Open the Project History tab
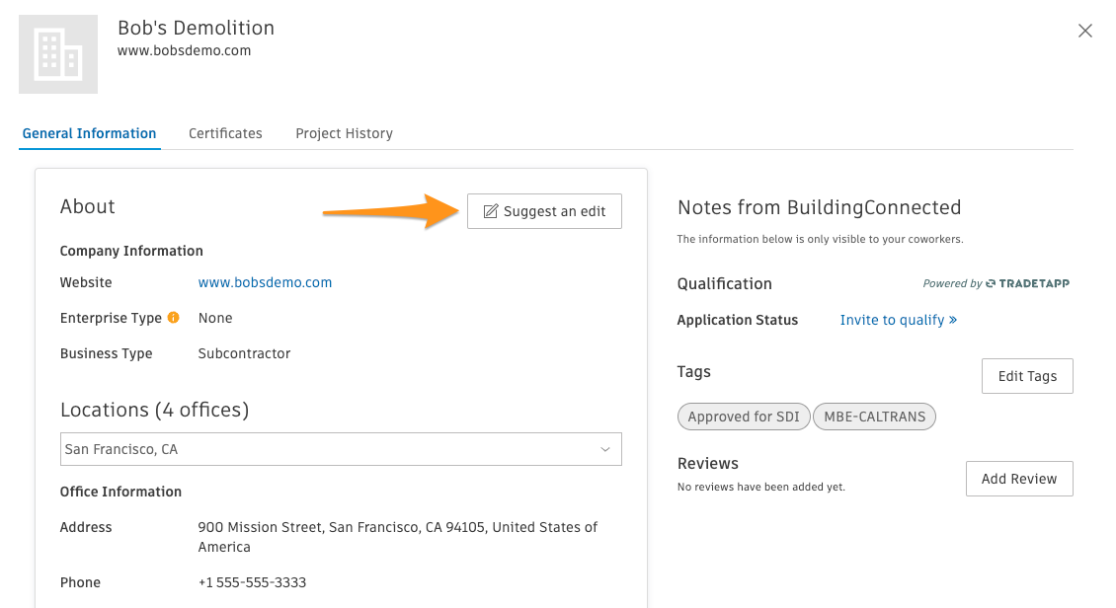 (345, 133)
